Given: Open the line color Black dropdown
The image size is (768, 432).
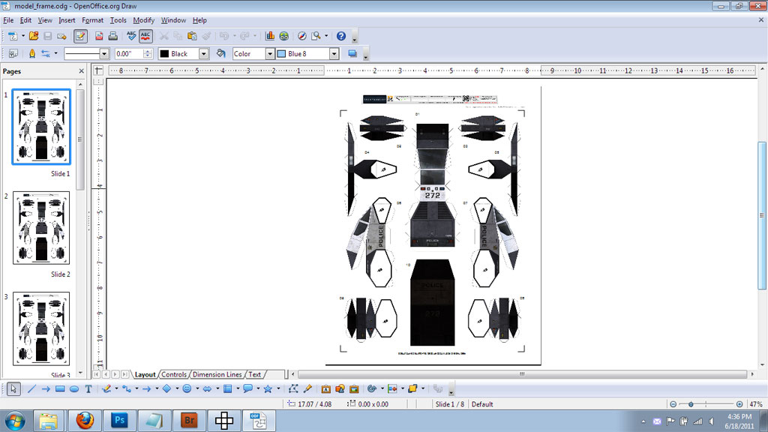Looking at the screenshot, I should [203, 54].
